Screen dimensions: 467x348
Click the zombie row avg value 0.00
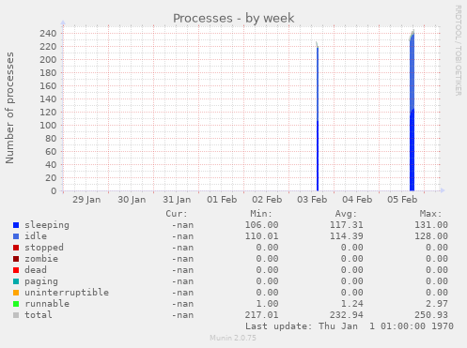tap(352, 259)
